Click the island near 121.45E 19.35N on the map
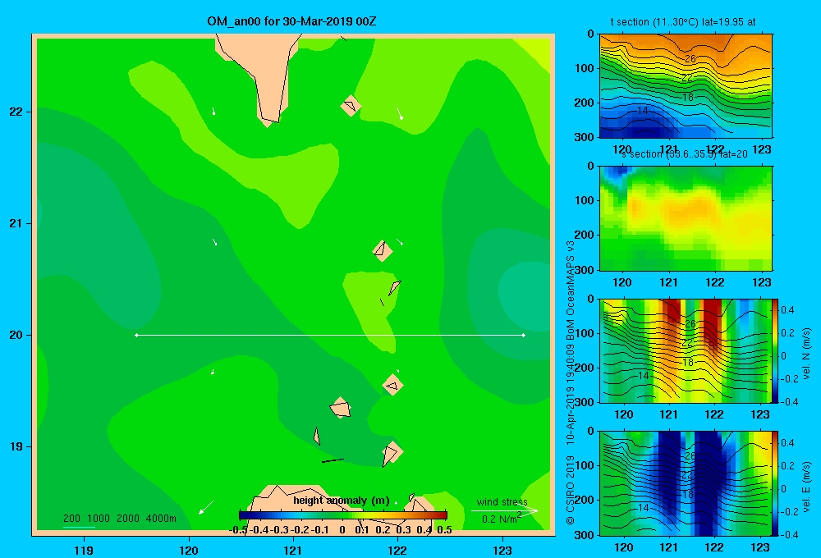Image resolution: width=821 pixels, height=558 pixels. [x=341, y=407]
